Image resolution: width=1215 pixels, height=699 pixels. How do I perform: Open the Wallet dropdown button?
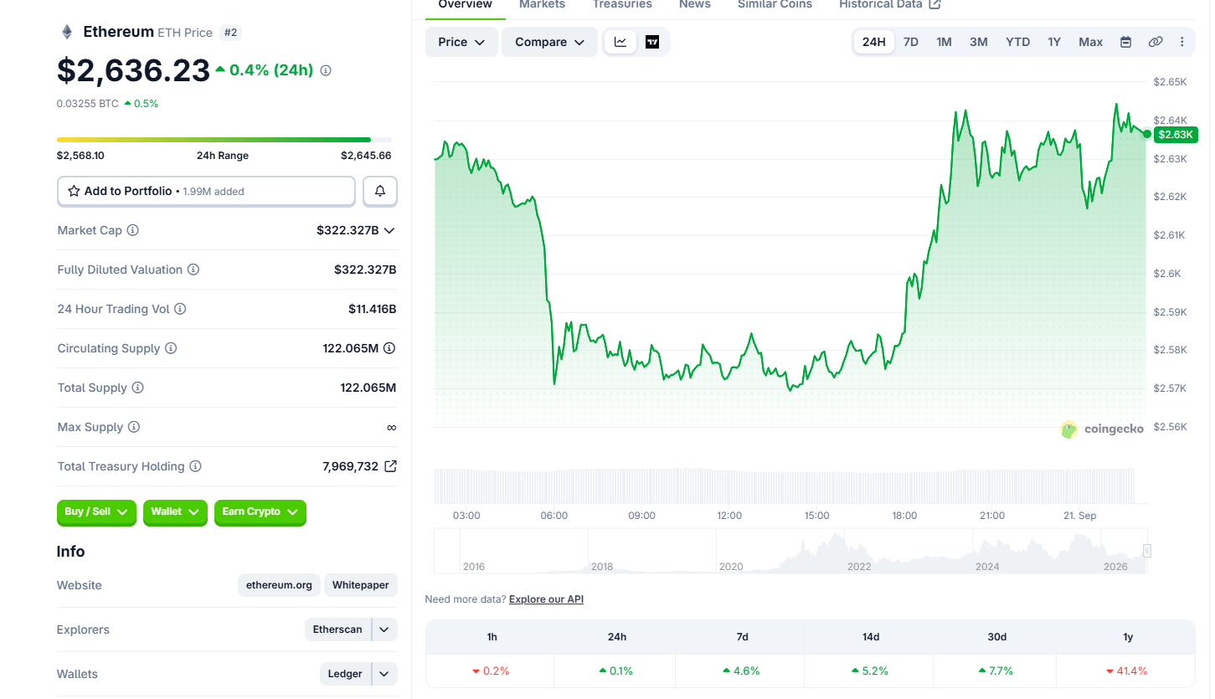click(175, 512)
